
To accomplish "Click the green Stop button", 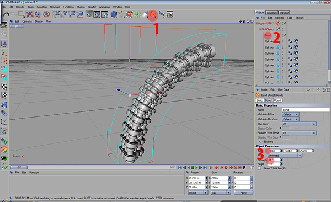I will [x=193, y=168].
